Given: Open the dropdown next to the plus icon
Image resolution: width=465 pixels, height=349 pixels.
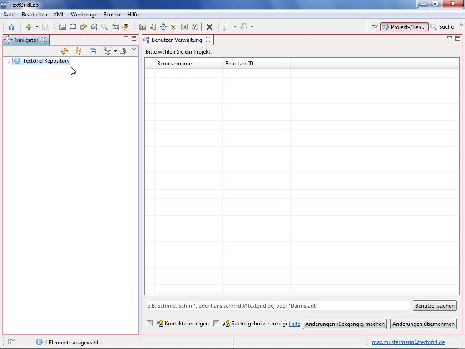Looking at the screenshot, I should [37, 27].
